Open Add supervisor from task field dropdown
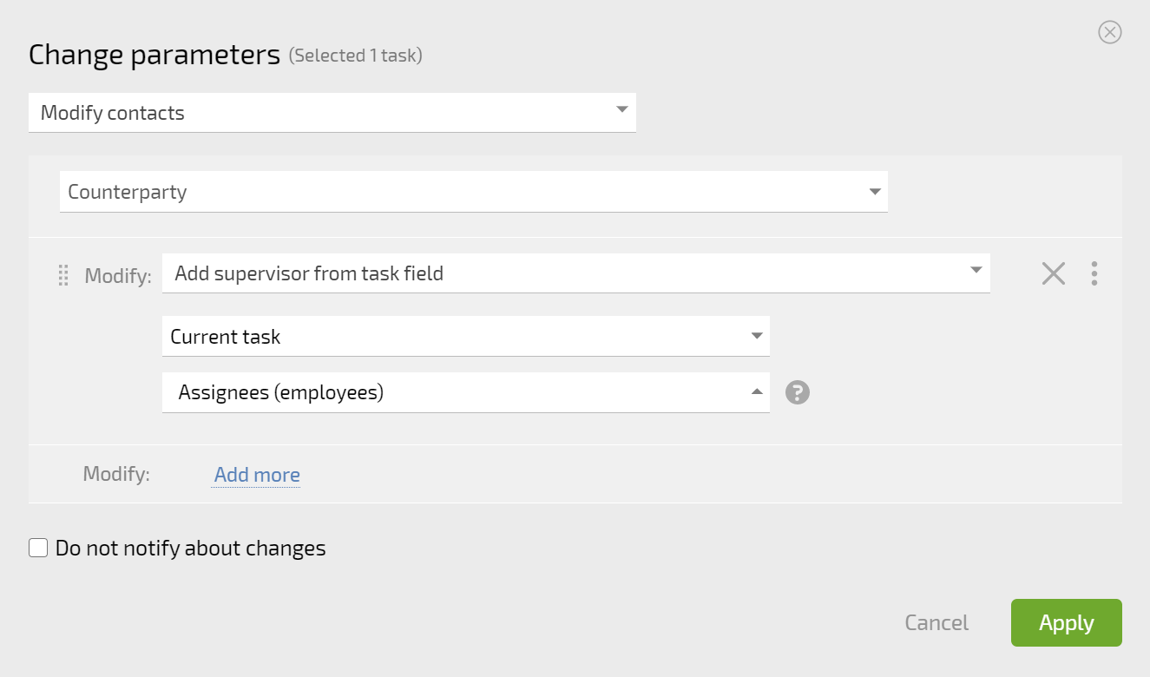 click(576, 273)
